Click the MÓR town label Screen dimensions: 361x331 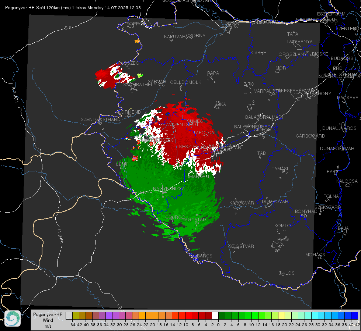[x=281, y=68]
